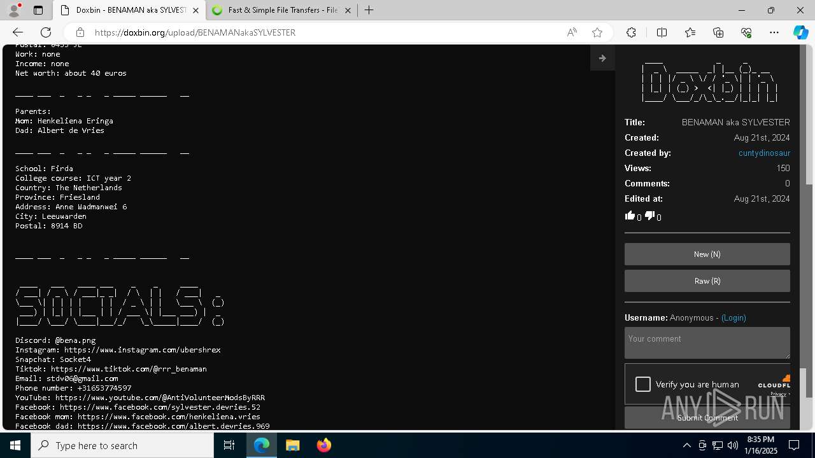Open the Collections icon
The image size is (815, 458).
coord(718,32)
